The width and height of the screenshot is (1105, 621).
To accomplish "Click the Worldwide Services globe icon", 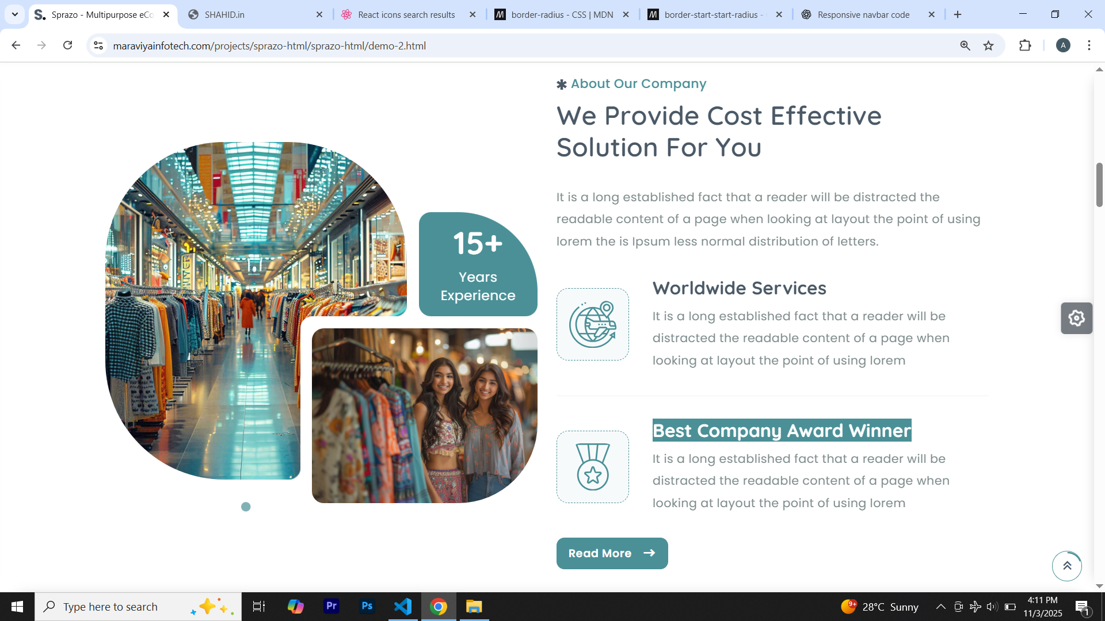I will point(592,324).
